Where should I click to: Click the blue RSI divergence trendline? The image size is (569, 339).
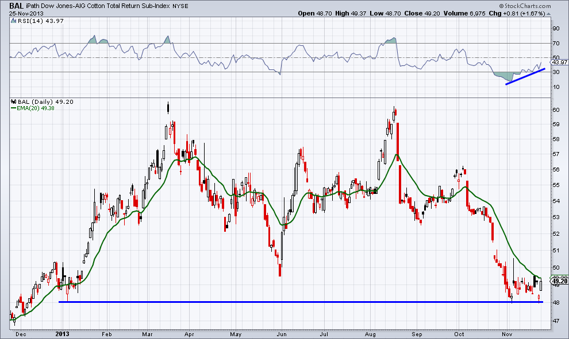[525, 76]
